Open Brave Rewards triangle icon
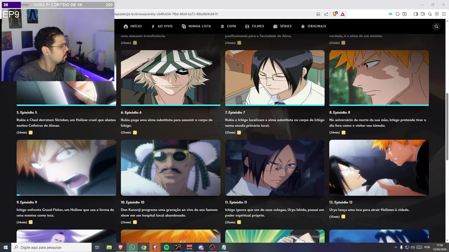This screenshot has width=449, height=252. tap(342, 14)
